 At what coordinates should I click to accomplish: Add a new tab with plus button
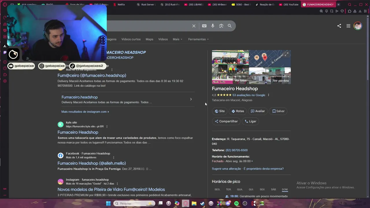point(338,4)
